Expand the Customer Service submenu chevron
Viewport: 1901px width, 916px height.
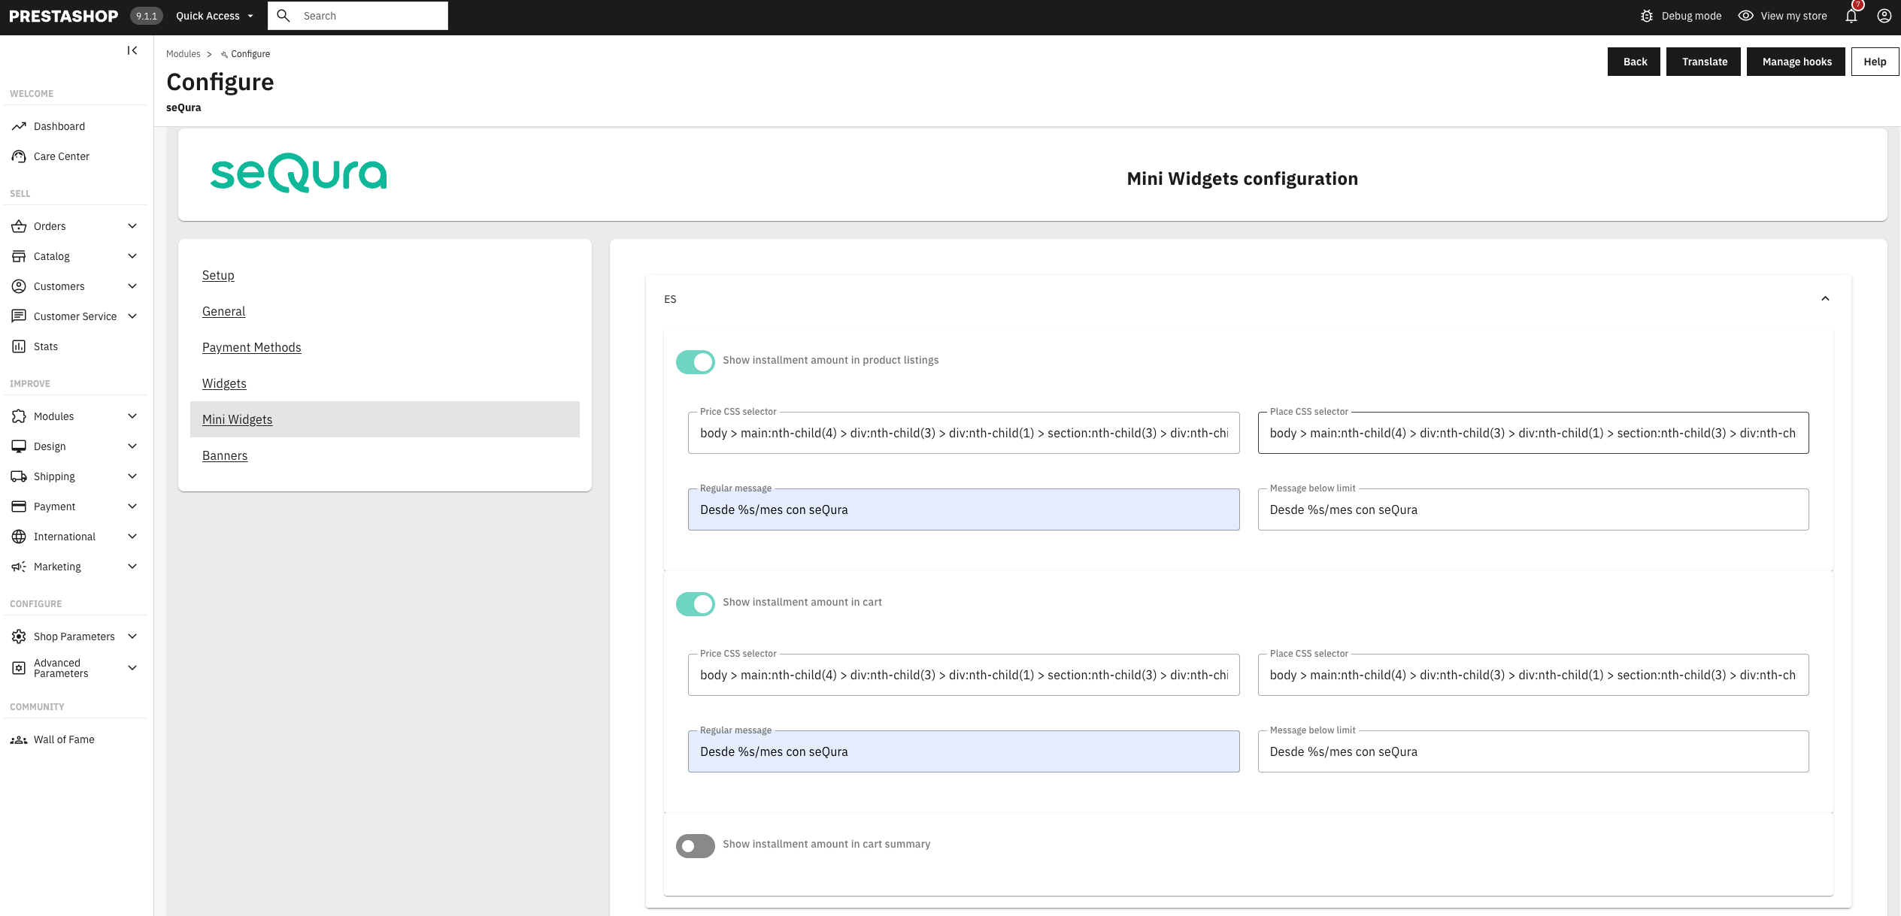[x=132, y=316]
